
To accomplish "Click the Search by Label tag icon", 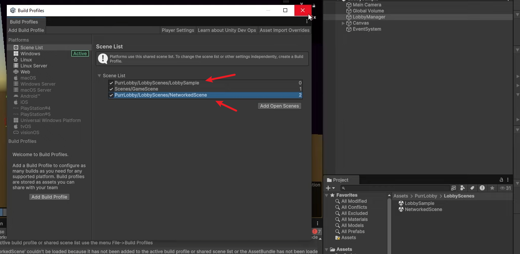I will 472,188.
